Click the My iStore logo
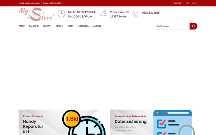216x135 pixels. coord(37,14)
